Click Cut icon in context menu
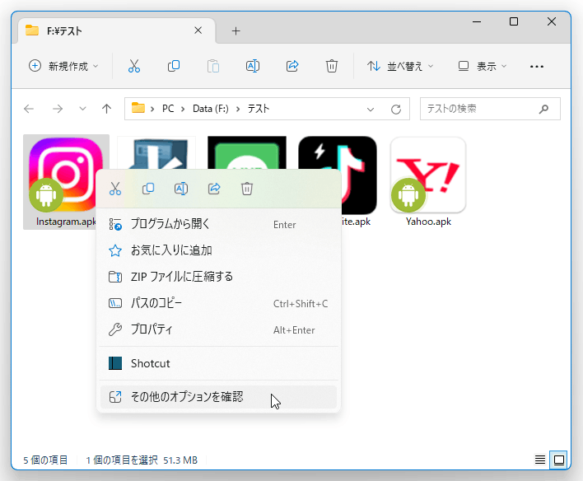This screenshot has width=583, height=481. [x=115, y=189]
